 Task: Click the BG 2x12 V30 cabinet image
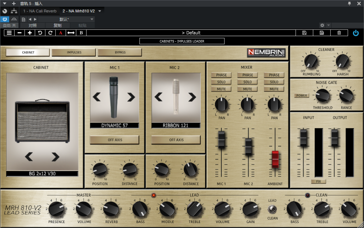pos(42,121)
